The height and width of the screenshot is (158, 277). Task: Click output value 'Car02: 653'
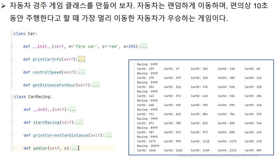[172, 114]
